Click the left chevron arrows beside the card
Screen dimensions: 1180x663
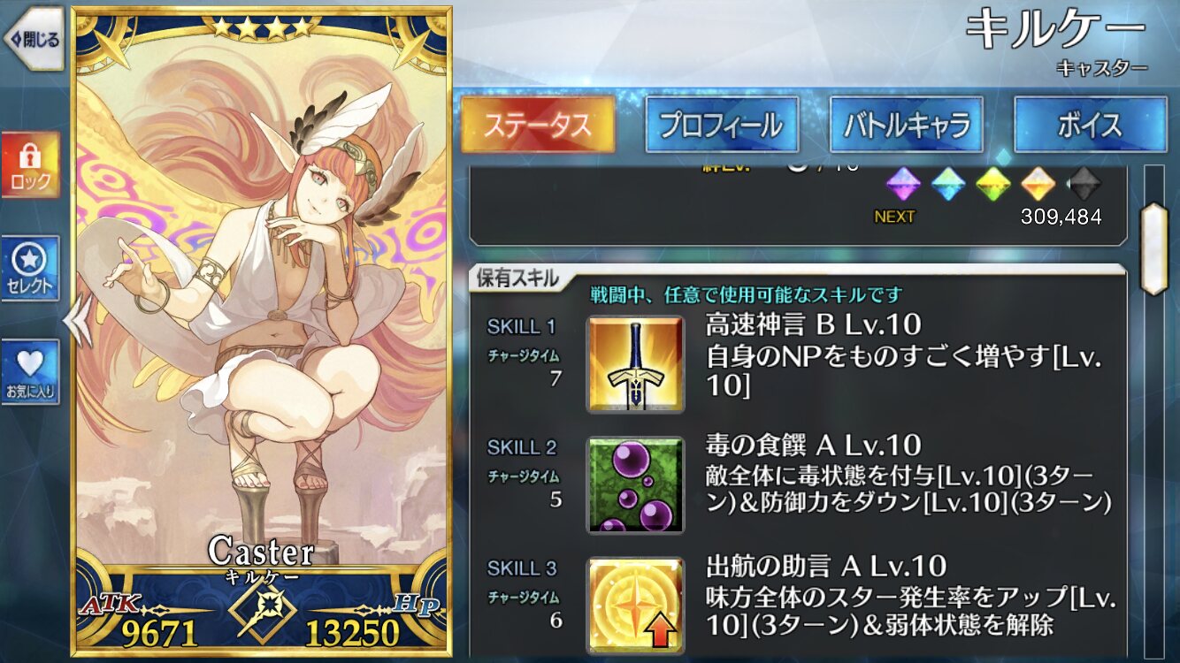[x=77, y=318]
